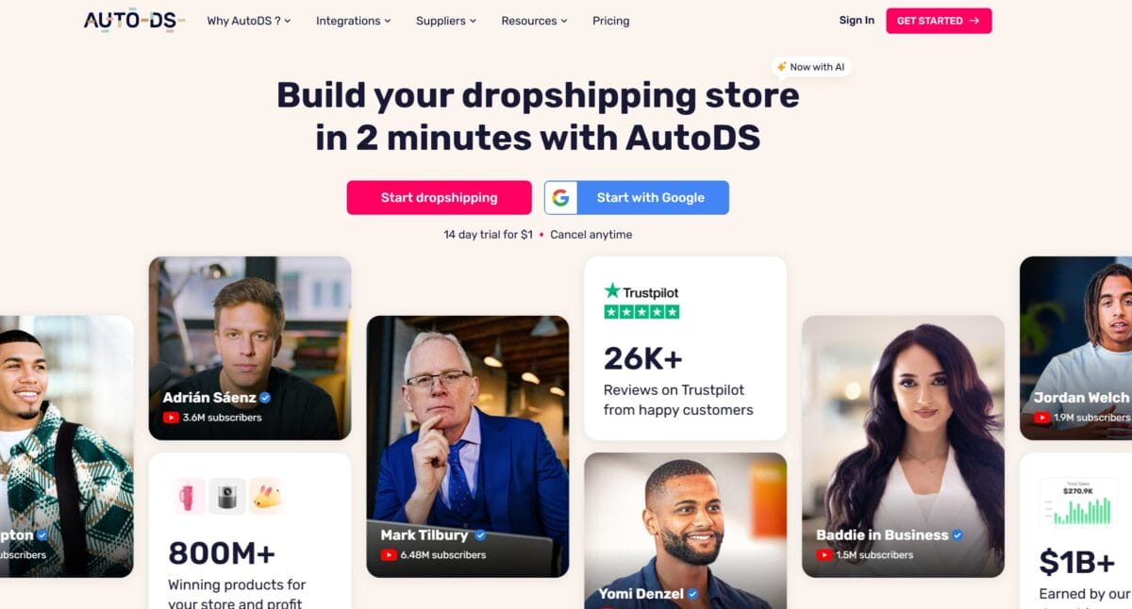Expand the Why AutoDS dropdown
Image resolution: width=1132 pixels, height=609 pixels.
click(x=249, y=21)
